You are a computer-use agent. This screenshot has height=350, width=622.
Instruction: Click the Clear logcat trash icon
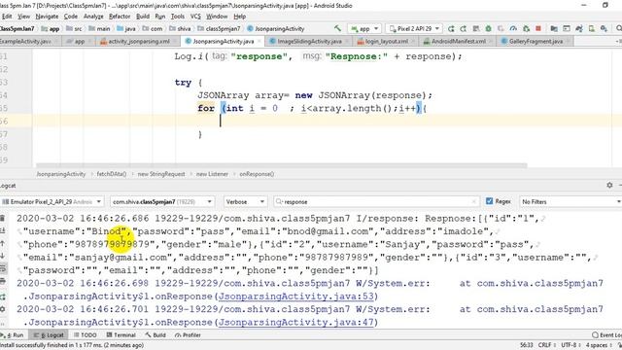[3, 218]
